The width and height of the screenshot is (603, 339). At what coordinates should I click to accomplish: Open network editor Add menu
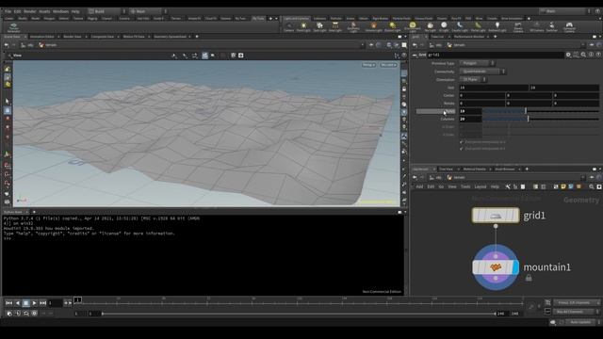pyautogui.click(x=419, y=186)
